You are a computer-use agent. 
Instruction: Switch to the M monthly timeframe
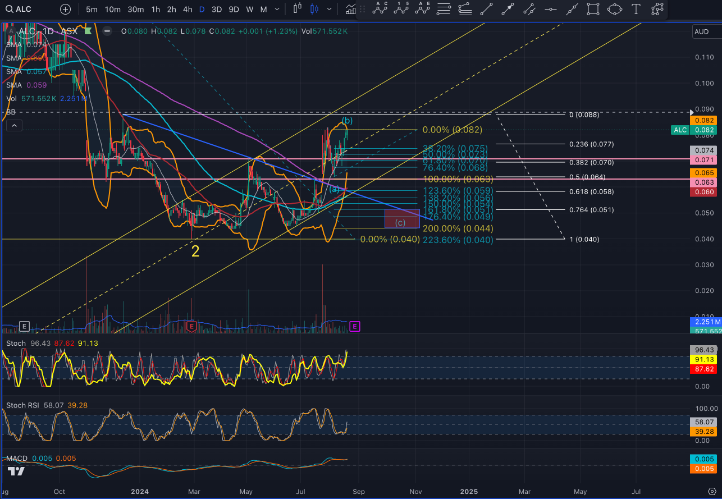263,9
